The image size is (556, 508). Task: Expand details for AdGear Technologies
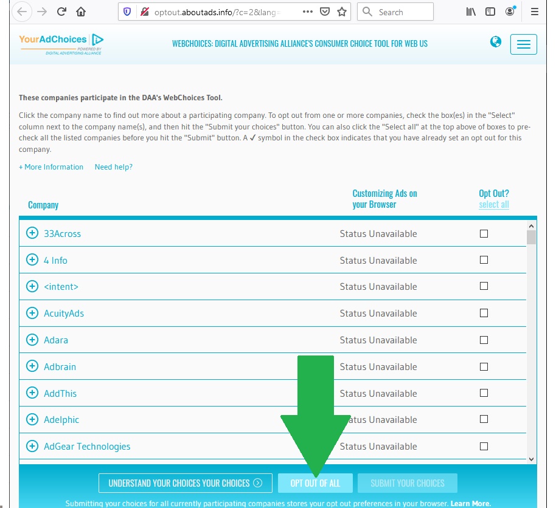click(x=32, y=446)
